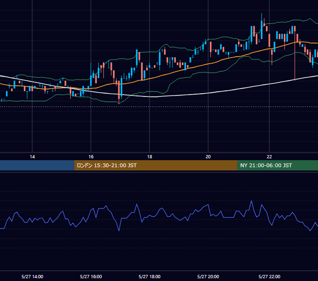Image resolution: width=318 pixels, height=281 pixels.
Task: Click the 5/27 14:00 time label
Action: (32, 276)
